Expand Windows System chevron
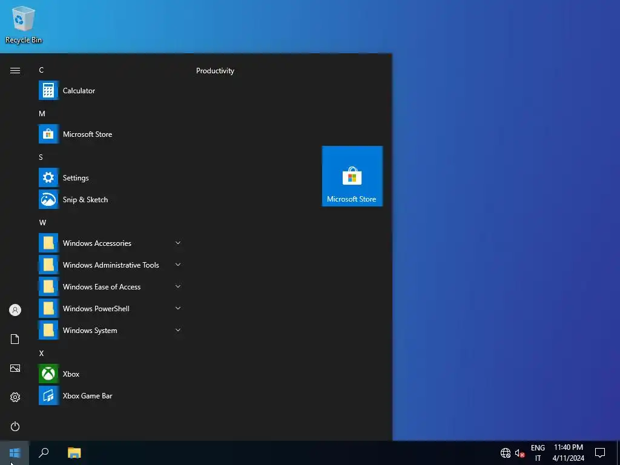The height and width of the screenshot is (465, 620). point(178,330)
